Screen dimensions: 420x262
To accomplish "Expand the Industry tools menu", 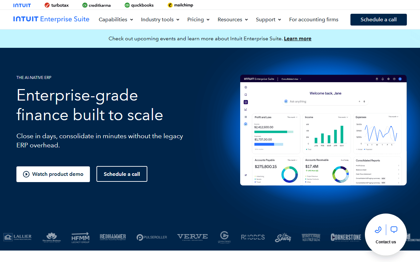I will (x=160, y=20).
